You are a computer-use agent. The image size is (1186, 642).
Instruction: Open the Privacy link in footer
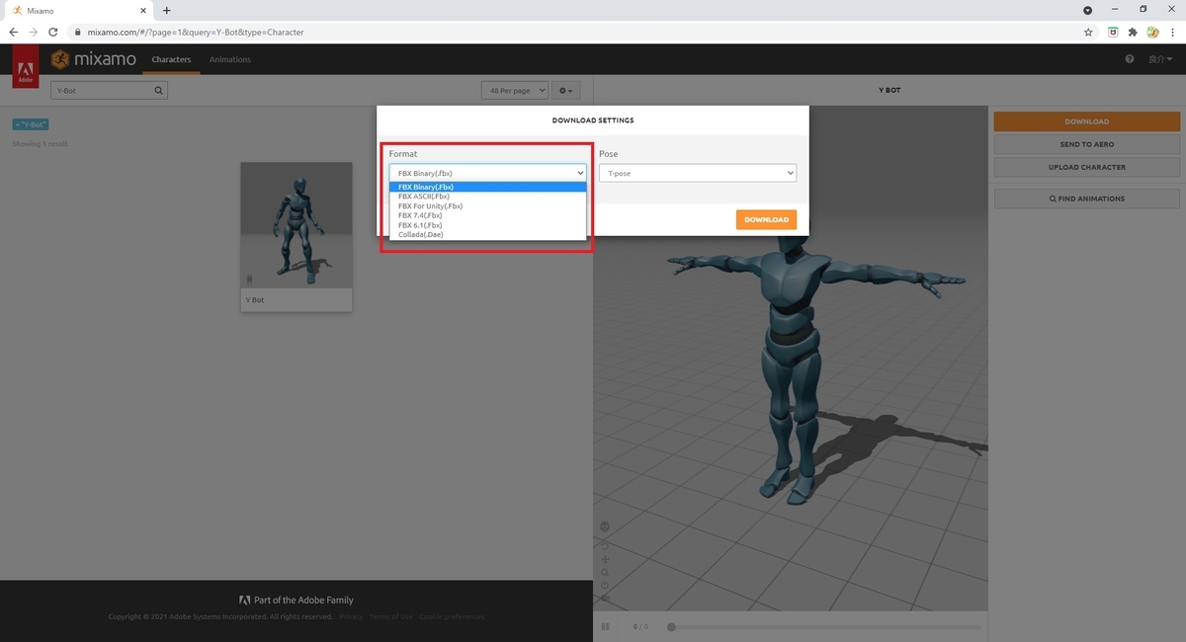point(351,616)
